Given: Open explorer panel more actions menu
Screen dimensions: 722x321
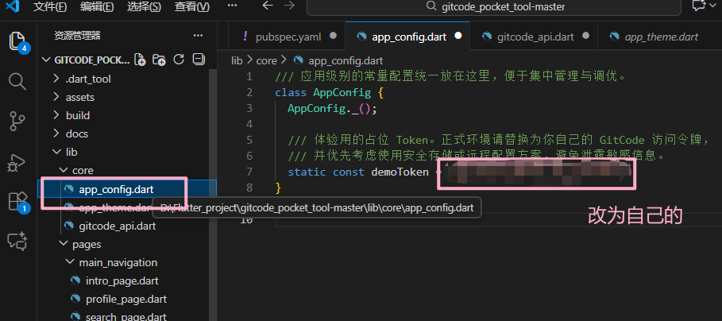Looking at the screenshot, I should (x=198, y=36).
